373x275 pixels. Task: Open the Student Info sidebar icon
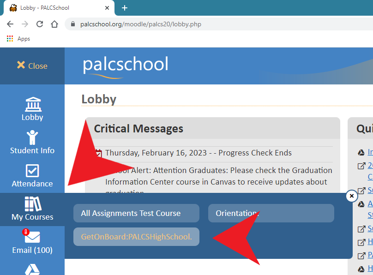[x=32, y=137]
